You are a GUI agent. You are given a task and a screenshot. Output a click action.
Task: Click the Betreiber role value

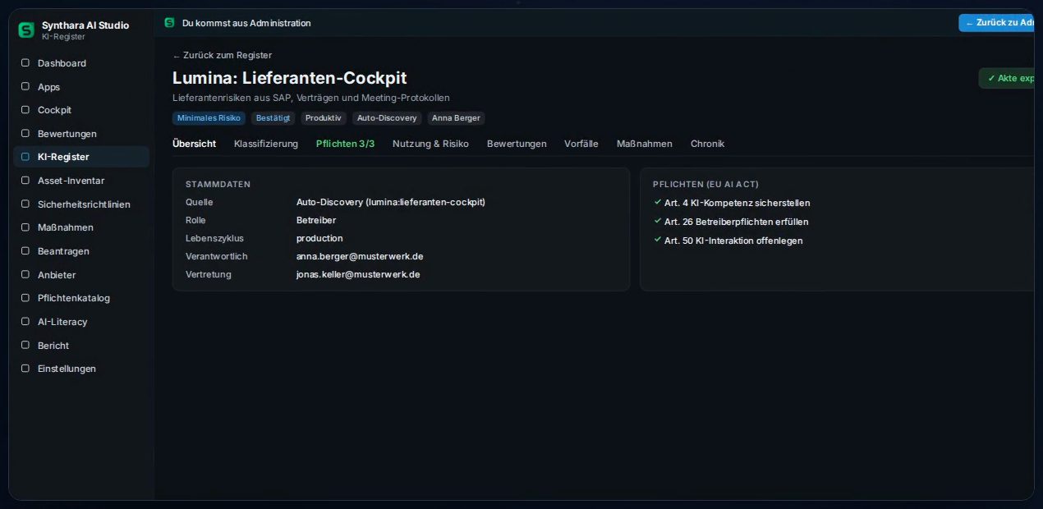(316, 220)
